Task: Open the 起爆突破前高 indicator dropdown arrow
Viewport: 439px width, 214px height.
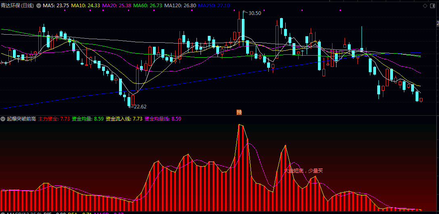Action: (x=3, y=119)
